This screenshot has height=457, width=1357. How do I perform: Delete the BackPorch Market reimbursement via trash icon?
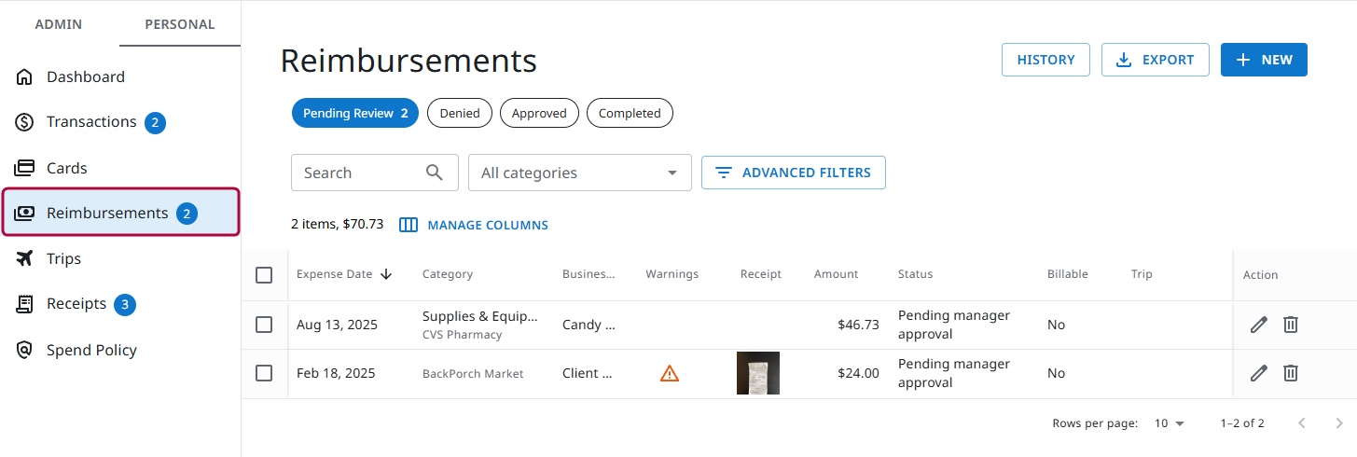pyautogui.click(x=1291, y=373)
